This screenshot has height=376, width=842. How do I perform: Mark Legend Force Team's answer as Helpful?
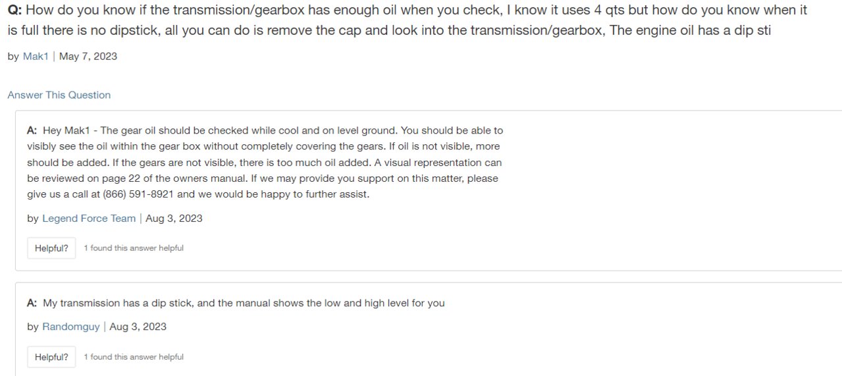[x=51, y=248]
